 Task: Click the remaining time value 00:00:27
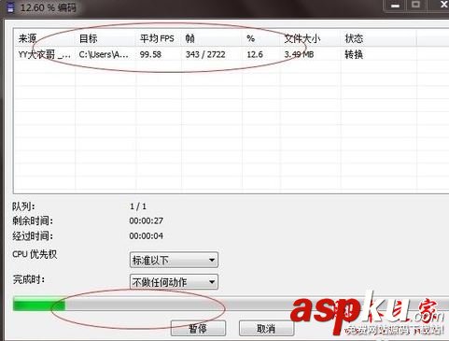147,220
